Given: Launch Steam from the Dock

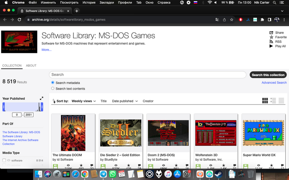Looking at the screenshot, I should click(218, 174).
